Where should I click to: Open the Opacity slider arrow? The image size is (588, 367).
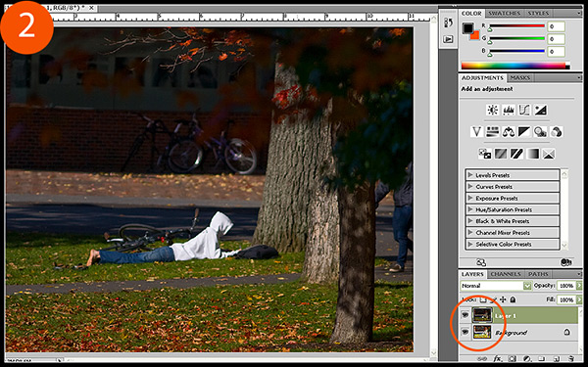(x=579, y=286)
